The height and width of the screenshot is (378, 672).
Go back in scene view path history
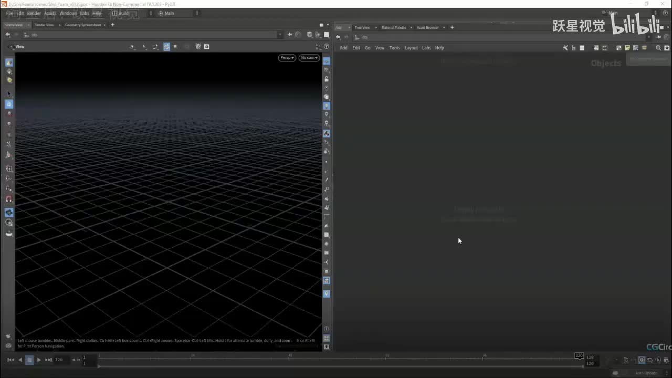click(x=8, y=35)
